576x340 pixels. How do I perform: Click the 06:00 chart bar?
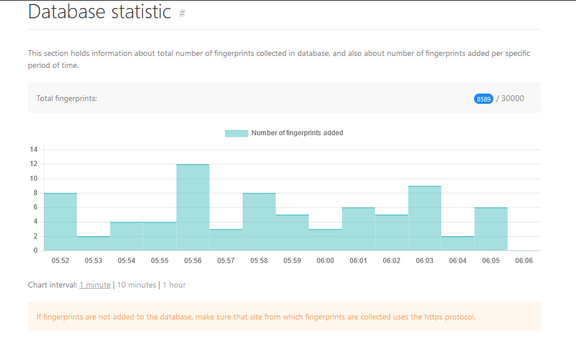tap(325, 240)
